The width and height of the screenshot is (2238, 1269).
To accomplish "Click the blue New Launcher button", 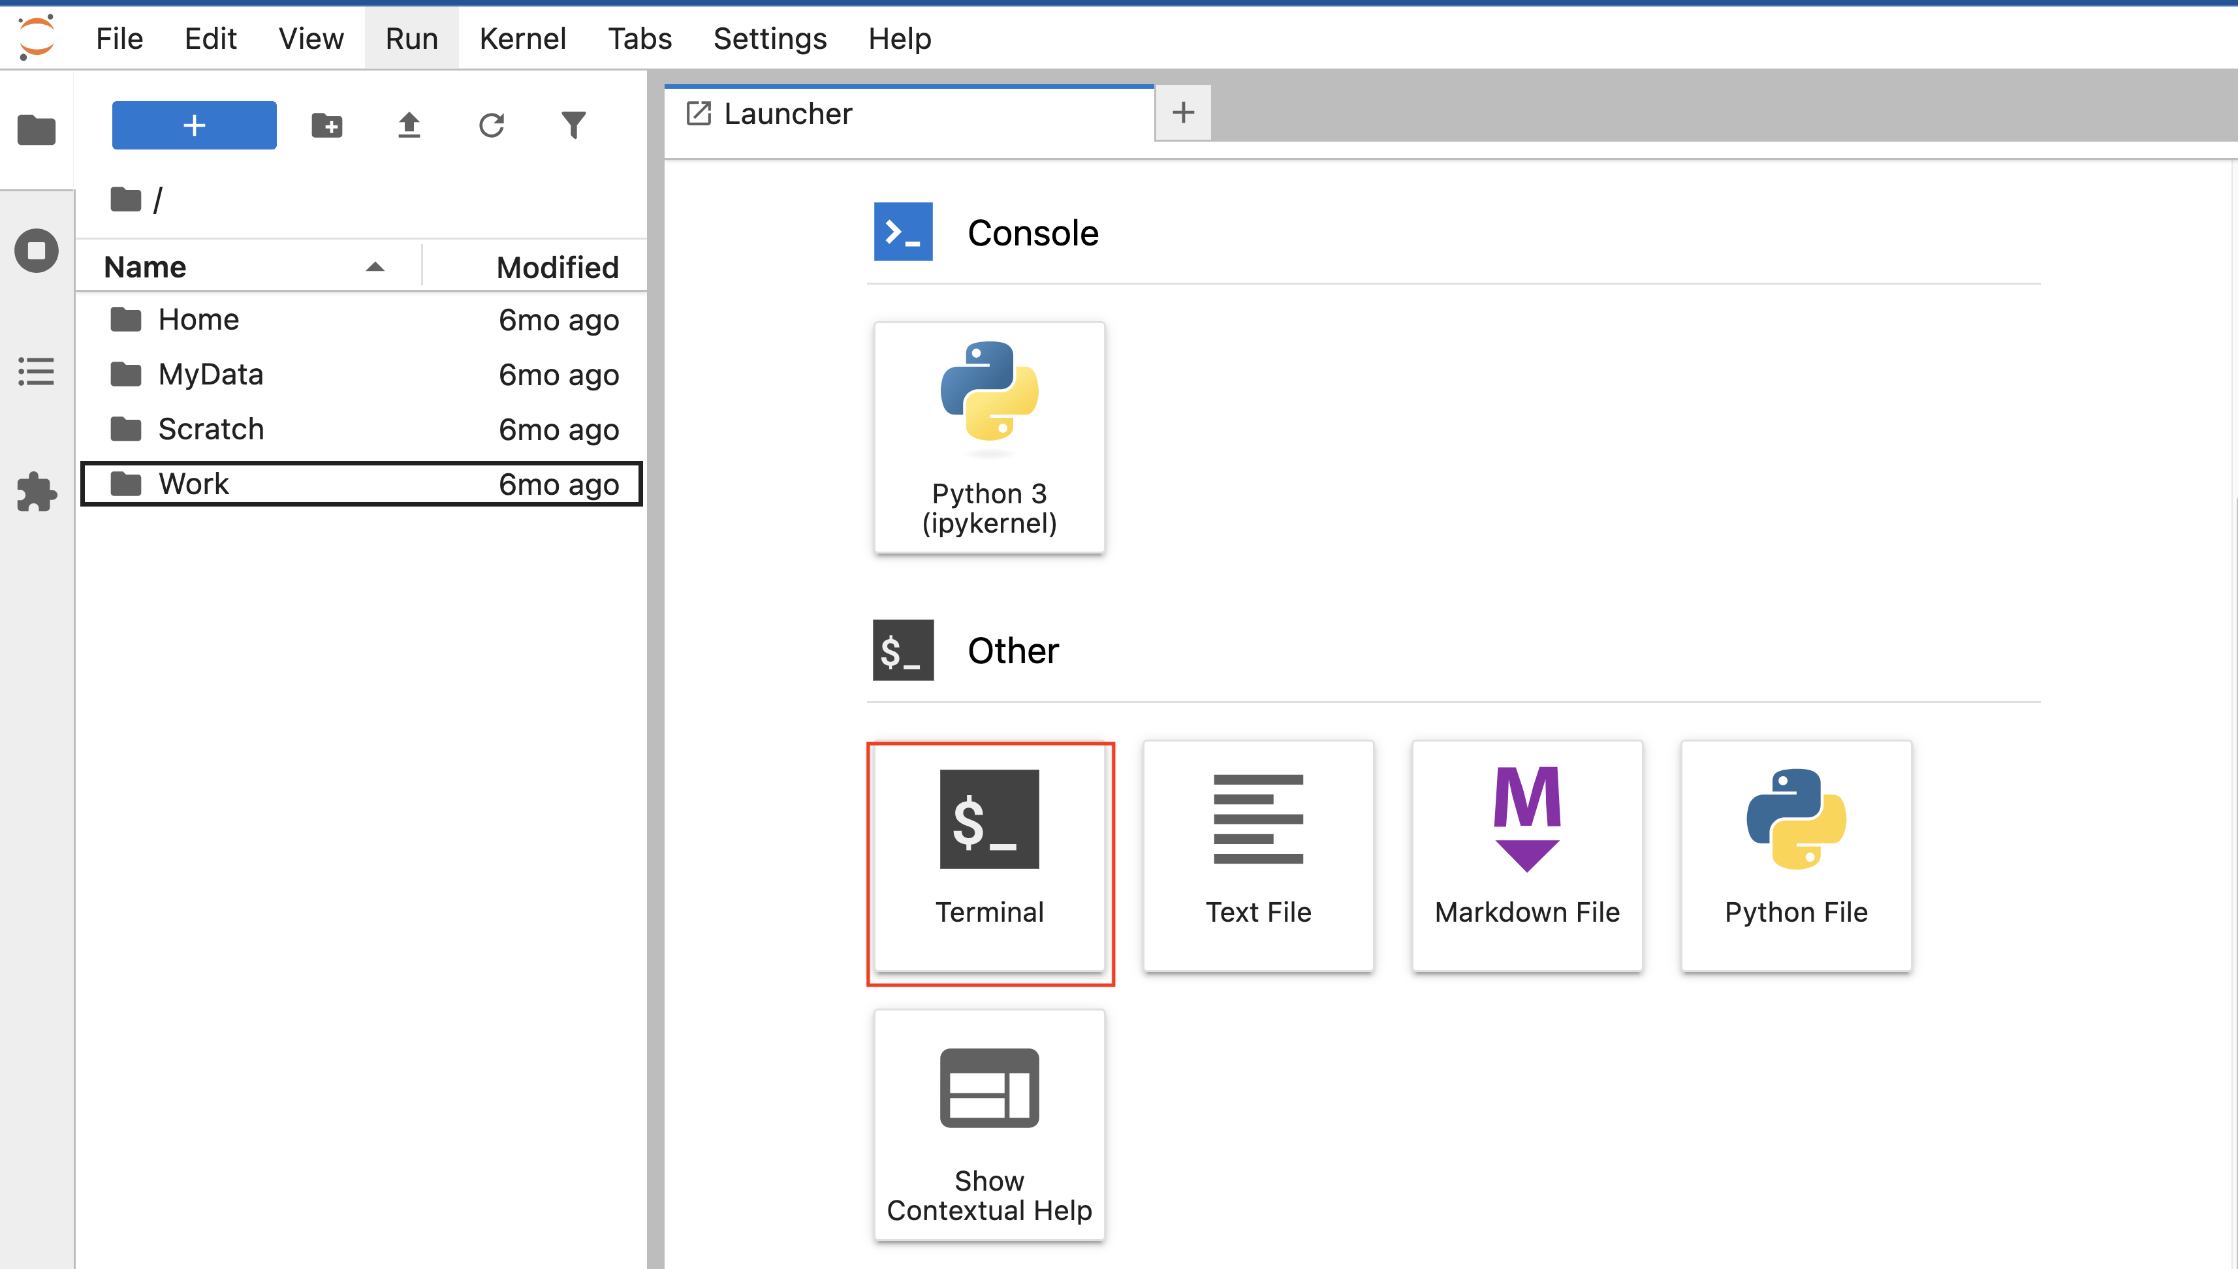I will [195, 125].
